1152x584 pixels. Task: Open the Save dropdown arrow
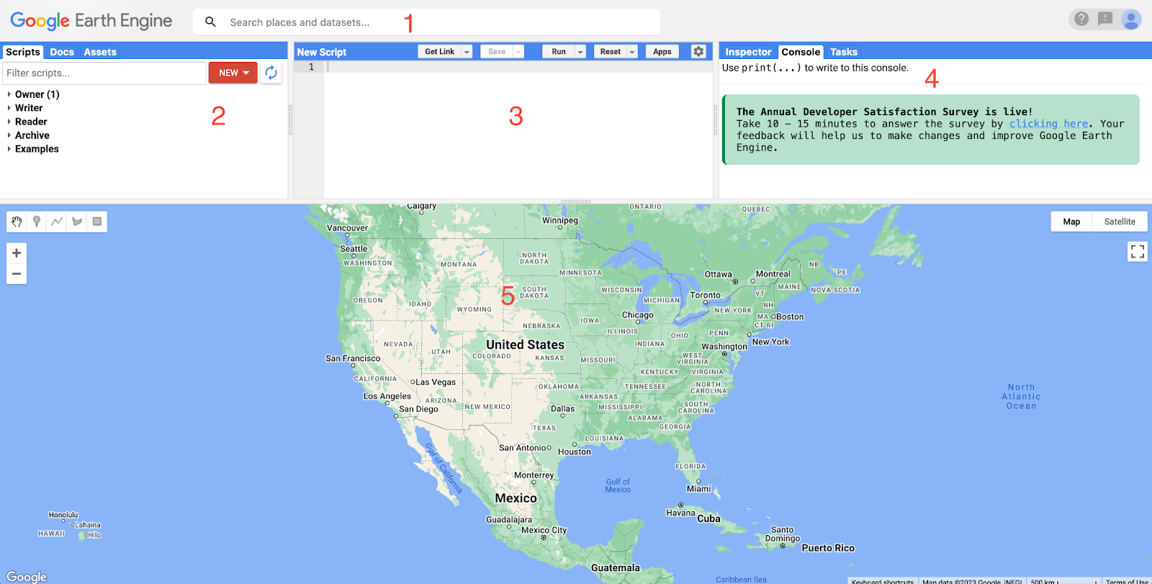(518, 52)
